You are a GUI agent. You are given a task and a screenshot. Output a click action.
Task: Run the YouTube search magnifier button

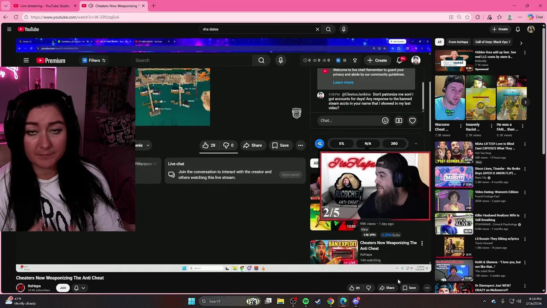click(328, 29)
